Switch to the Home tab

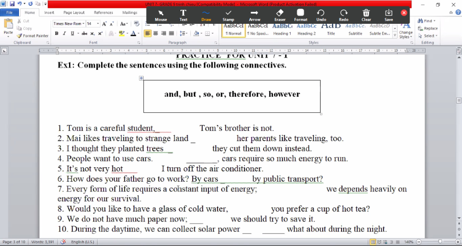(x=30, y=13)
